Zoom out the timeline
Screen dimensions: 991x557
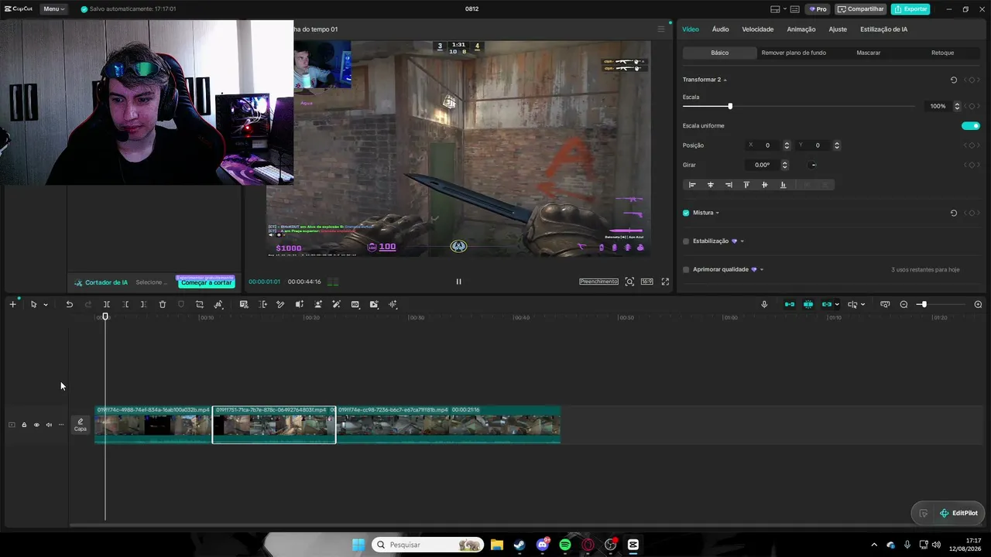click(904, 305)
